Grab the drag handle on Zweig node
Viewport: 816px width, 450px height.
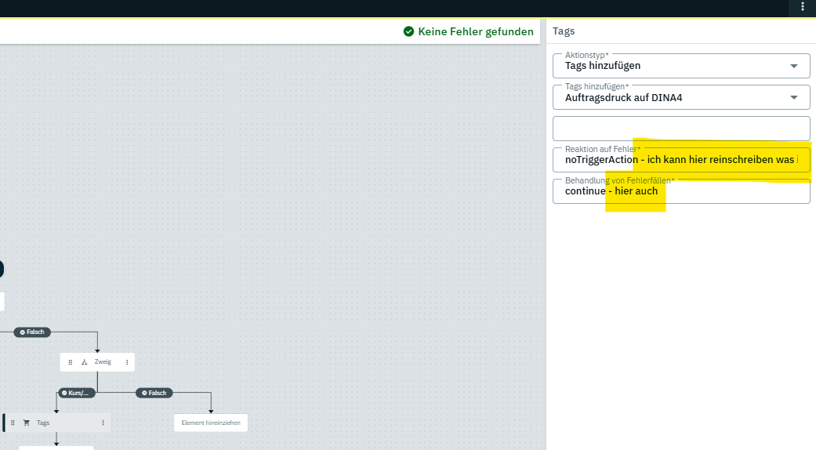tap(71, 362)
